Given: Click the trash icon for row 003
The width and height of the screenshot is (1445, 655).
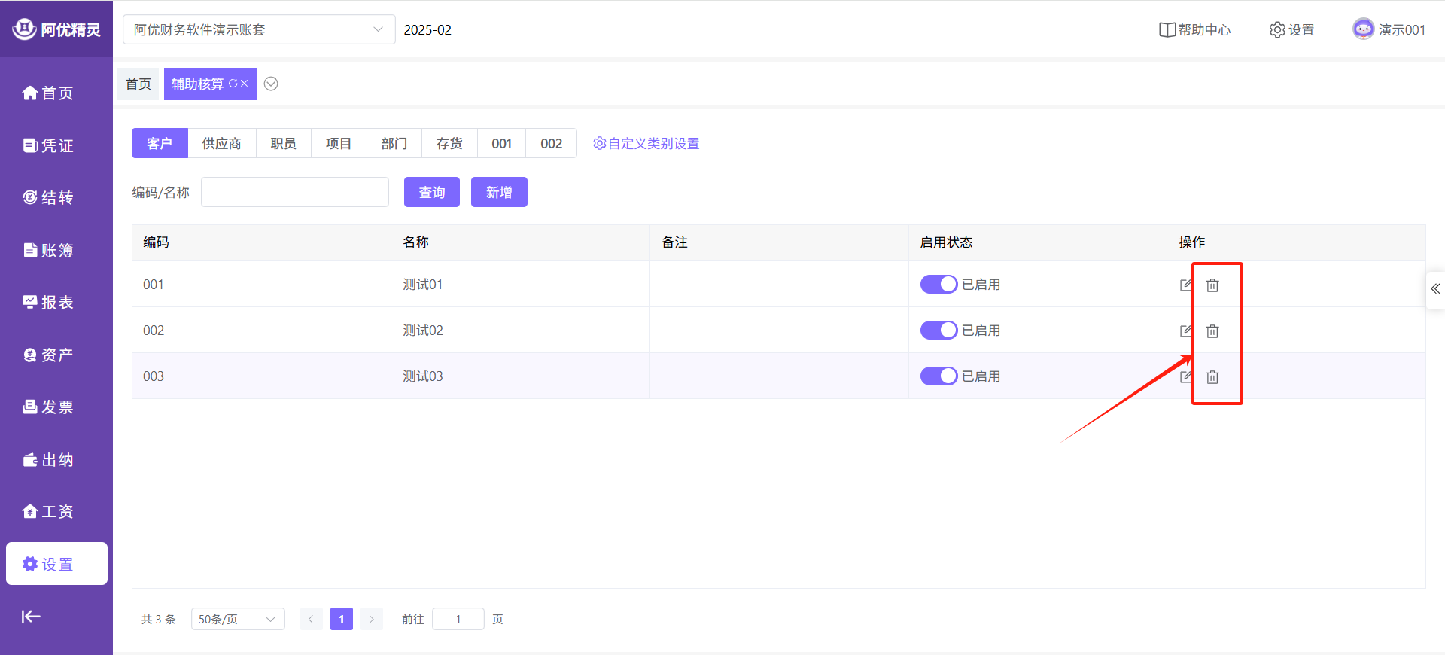Looking at the screenshot, I should (1212, 377).
